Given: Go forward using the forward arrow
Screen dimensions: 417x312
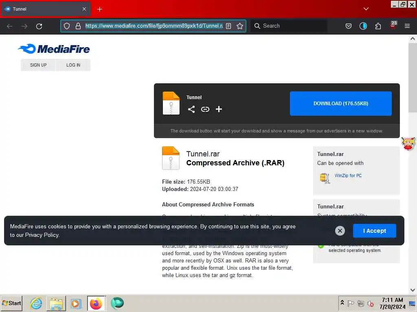Looking at the screenshot, I should click(x=24, y=26).
